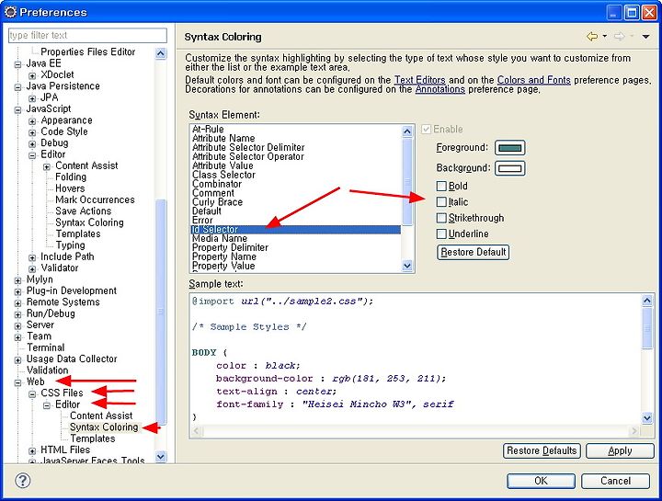Click the sample text scroll-down arrow
Image resolution: width=662 pixels, height=501 pixels.
(x=647, y=418)
